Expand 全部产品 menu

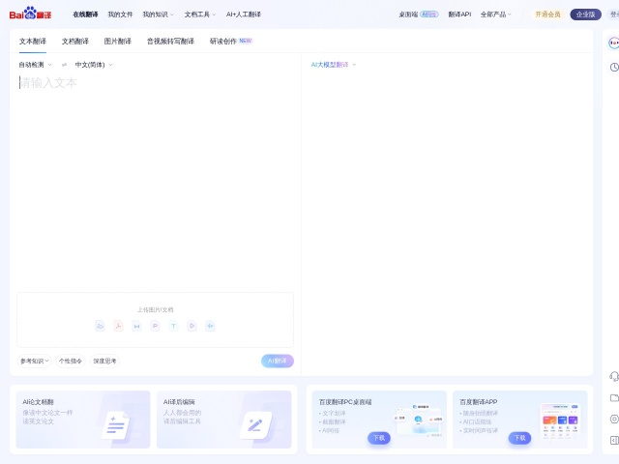(496, 14)
